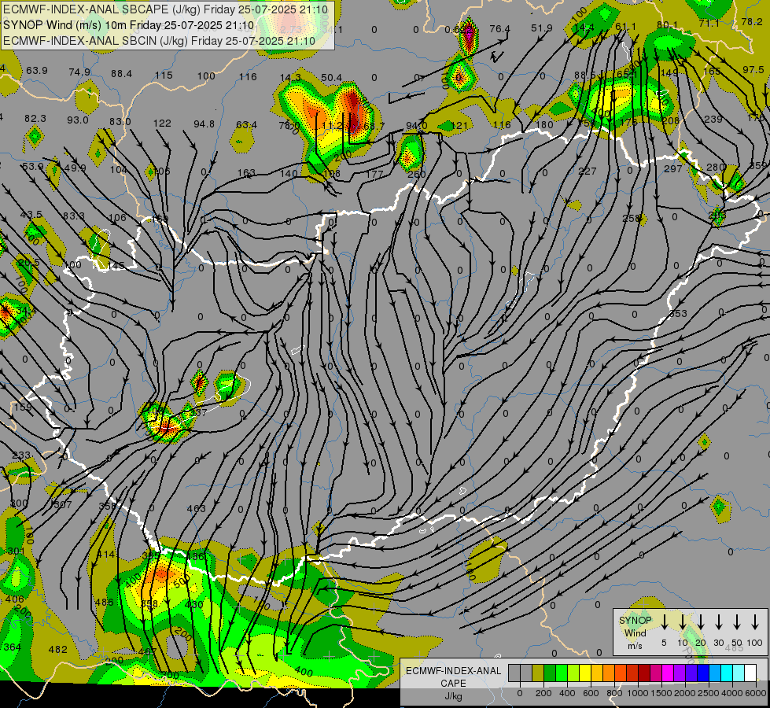This screenshot has height=708, width=770.
Task: Pick the white swatch at colorbar end
Action: click(750, 673)
